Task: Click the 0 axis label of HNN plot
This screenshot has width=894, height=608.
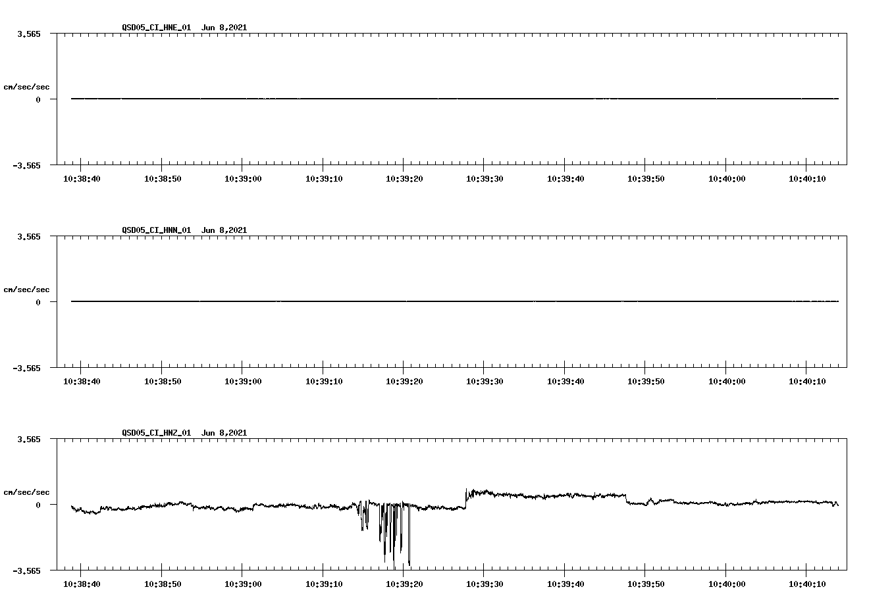Action: (38, 302)
